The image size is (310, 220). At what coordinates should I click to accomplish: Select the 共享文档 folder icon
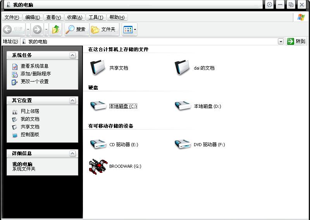[x=98, y=68]
